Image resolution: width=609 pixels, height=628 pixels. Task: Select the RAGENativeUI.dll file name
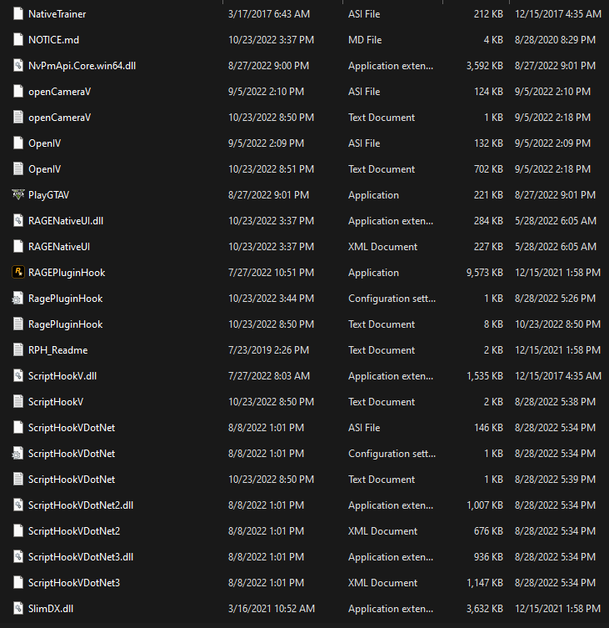[x=66, y=221]
